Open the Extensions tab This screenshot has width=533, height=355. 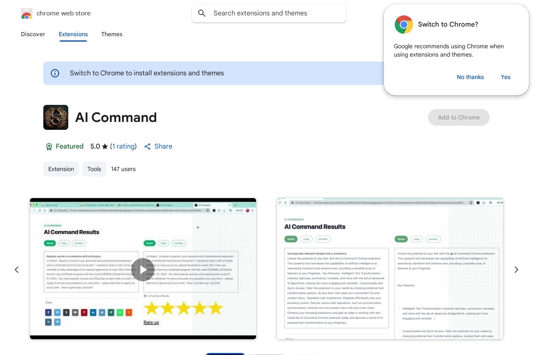tap(73, 34)
